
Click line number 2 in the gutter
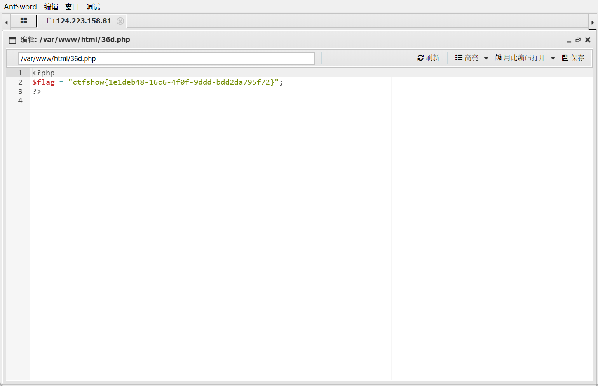pyautogui.click(x=20, y=82)
